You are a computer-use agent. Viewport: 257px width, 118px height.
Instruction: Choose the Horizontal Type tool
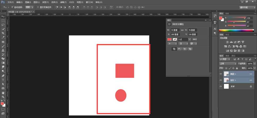[x=3, y=80]
